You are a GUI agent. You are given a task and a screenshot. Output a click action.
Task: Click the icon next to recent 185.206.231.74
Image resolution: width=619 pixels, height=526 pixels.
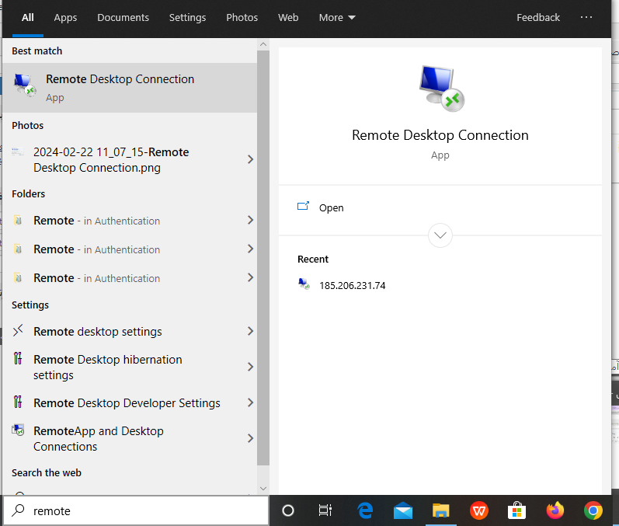pos(304,284)
